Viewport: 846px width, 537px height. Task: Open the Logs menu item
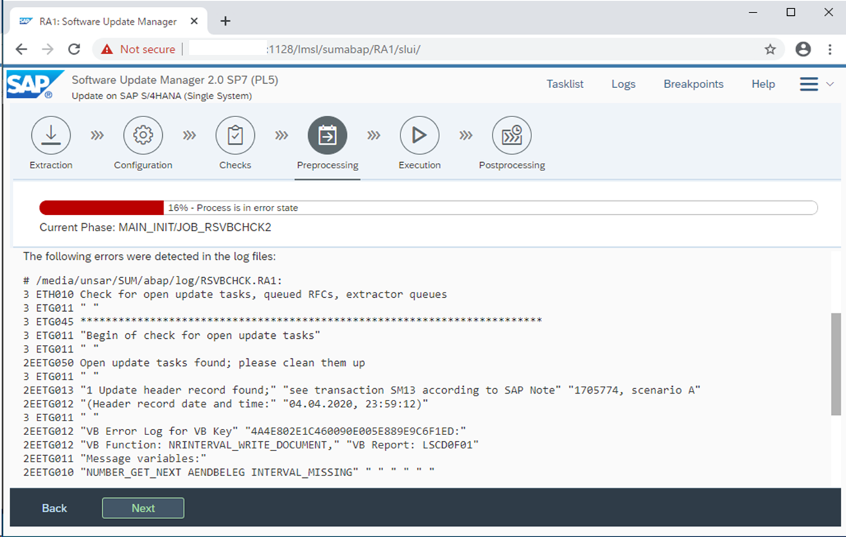[623, 84]
